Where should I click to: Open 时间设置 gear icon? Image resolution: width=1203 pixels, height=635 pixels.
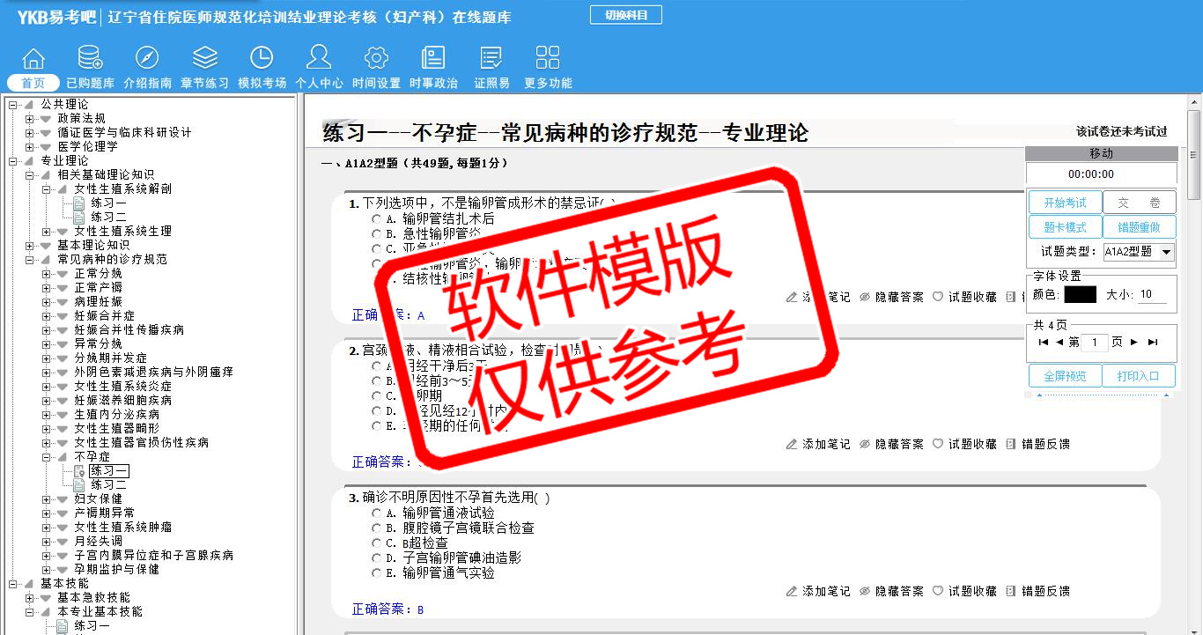click(x=376, y=59)
